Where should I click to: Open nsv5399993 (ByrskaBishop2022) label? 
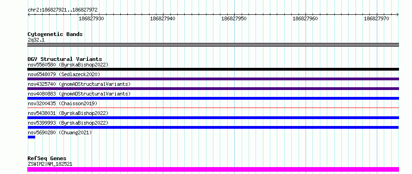tap(68, 123)
